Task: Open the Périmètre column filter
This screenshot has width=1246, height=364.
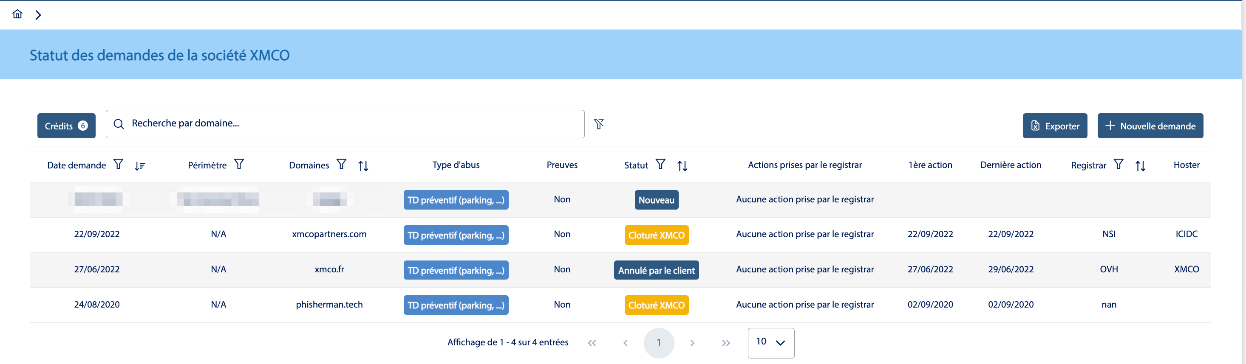Action: (239, 165)
